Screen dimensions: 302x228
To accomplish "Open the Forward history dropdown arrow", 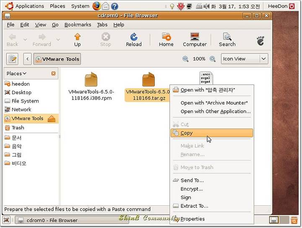I will (x=58, y=39).
